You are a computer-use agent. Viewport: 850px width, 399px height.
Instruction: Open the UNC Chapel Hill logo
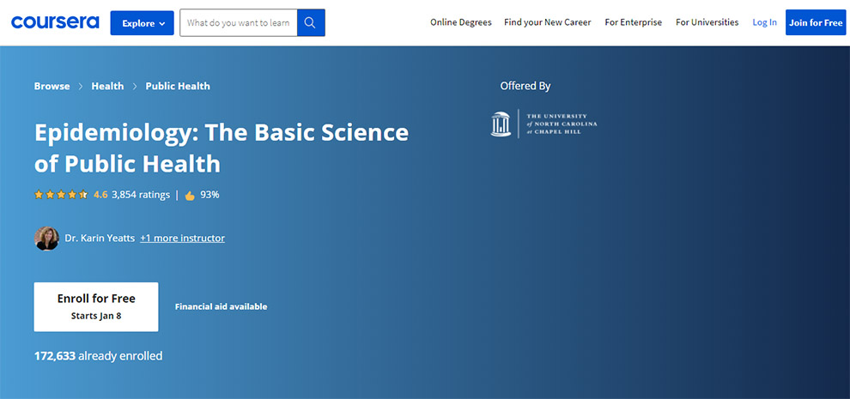(543, 124)
